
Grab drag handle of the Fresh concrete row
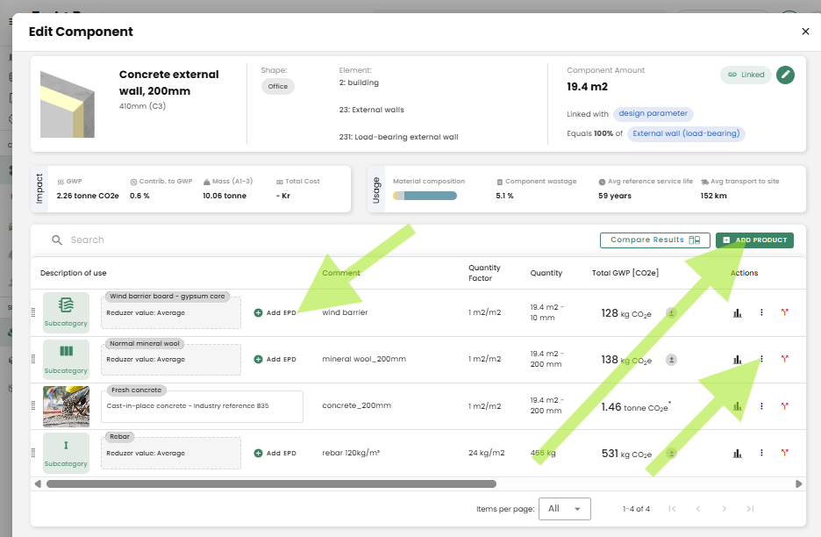34,406
